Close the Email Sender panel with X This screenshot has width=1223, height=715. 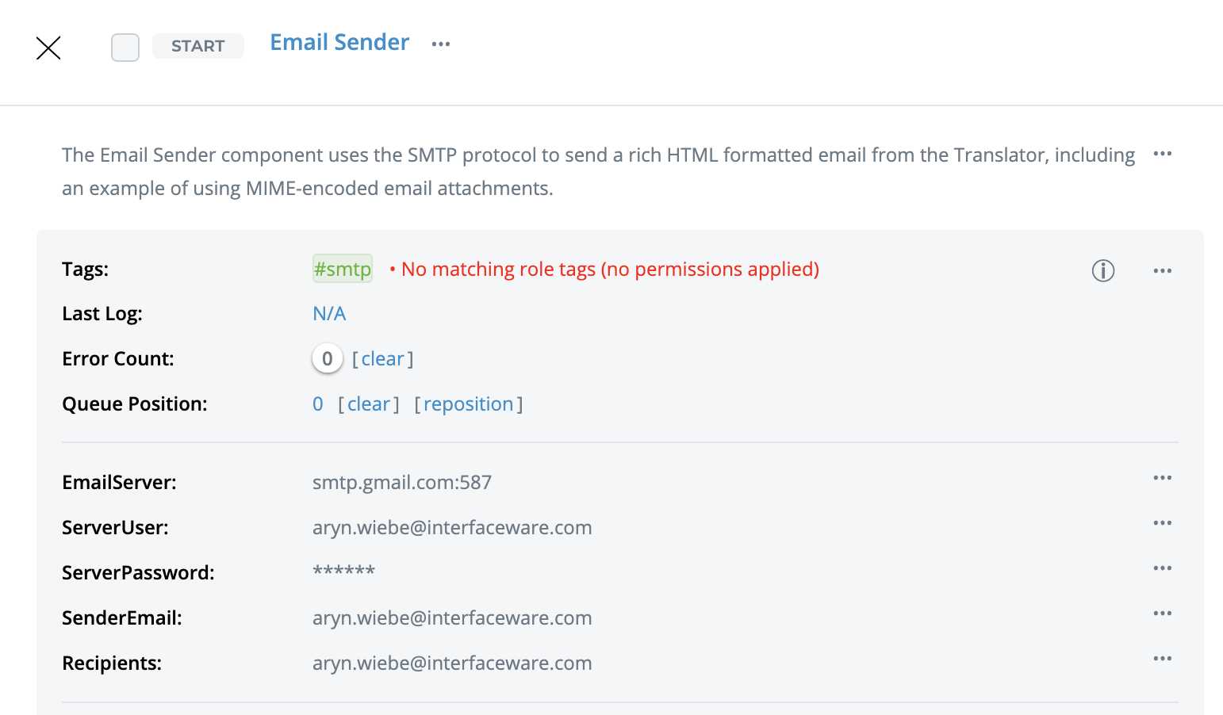pos(48,48)
